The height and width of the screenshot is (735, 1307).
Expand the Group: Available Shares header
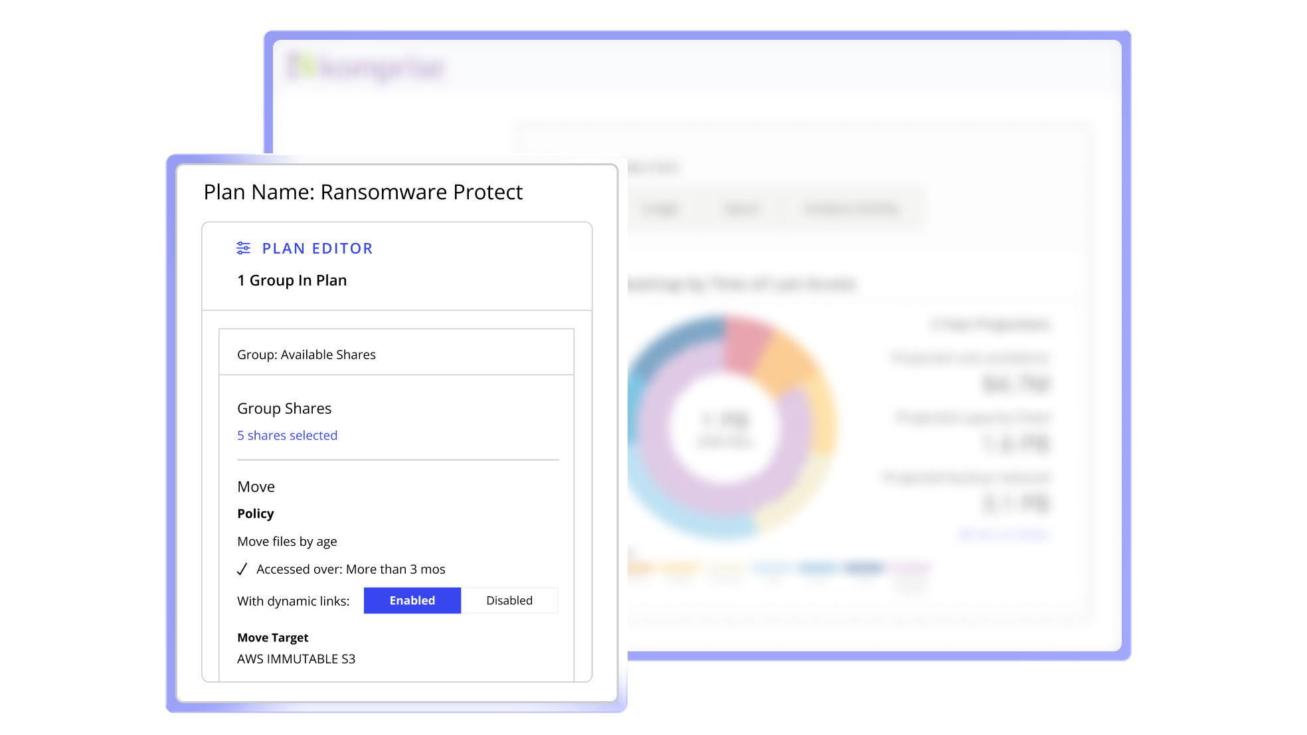click(306, 355)
